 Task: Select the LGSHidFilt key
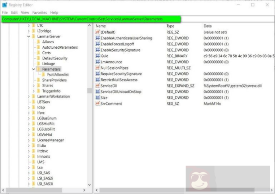coord(46,124)
